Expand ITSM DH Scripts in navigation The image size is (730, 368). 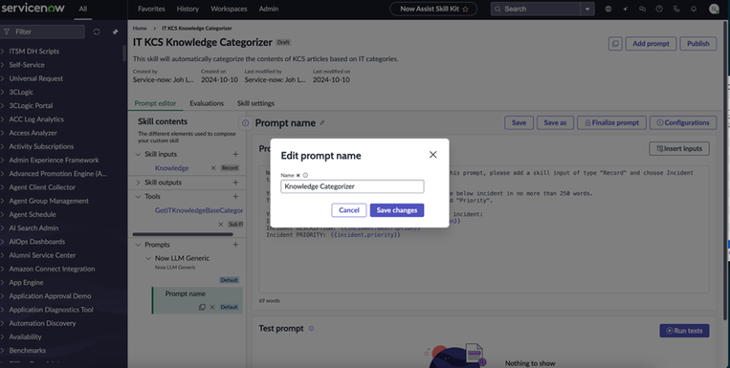3,52
